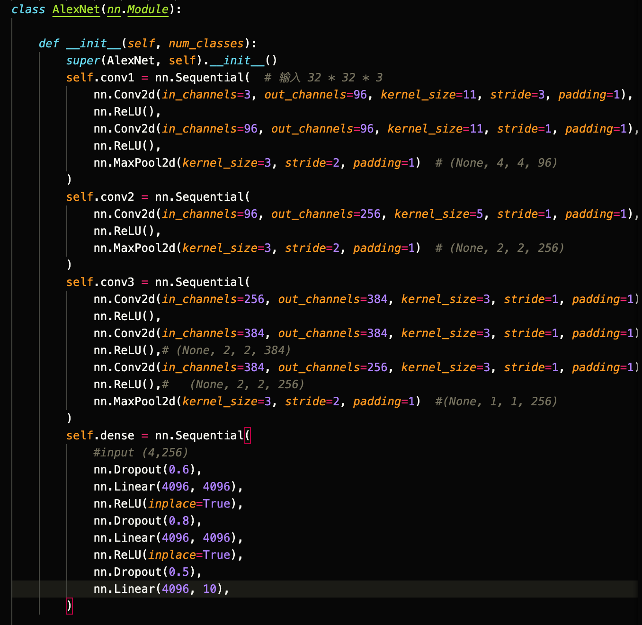Viewport: 642px width, 625px height.
Task: Click comment '#(None, 1, 1, 256)'
Action: (x=496, y=402)
